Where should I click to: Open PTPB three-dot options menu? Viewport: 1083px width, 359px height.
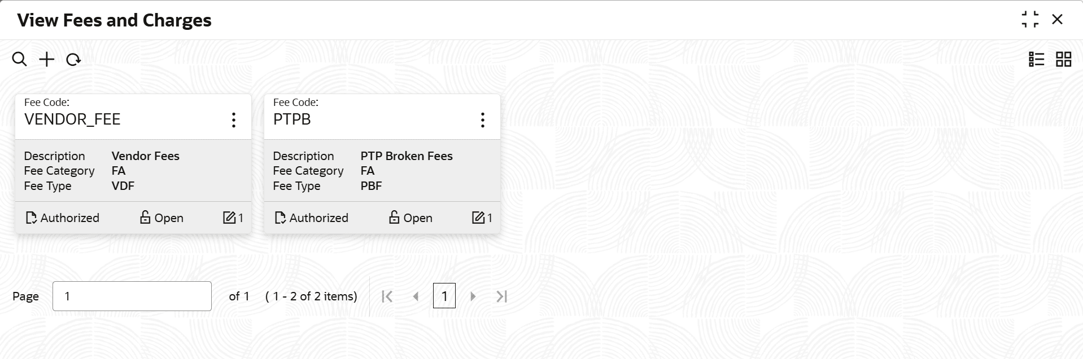click(x=482, y=119)
